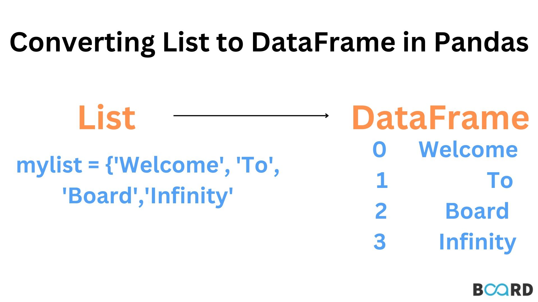538x302 pixels.
Task: Click the Welcome value in the DataFrame output
Action: point(468,150)
